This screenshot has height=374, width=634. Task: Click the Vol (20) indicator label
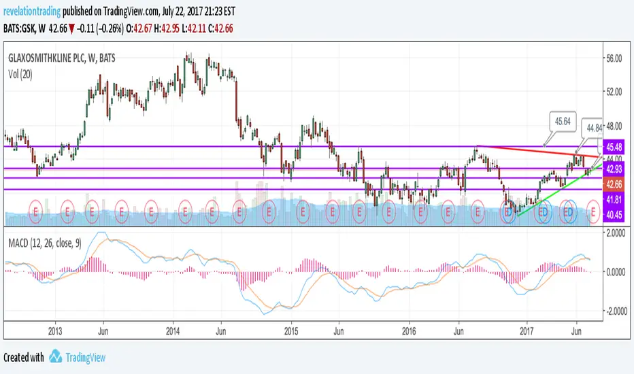[20, 74]
